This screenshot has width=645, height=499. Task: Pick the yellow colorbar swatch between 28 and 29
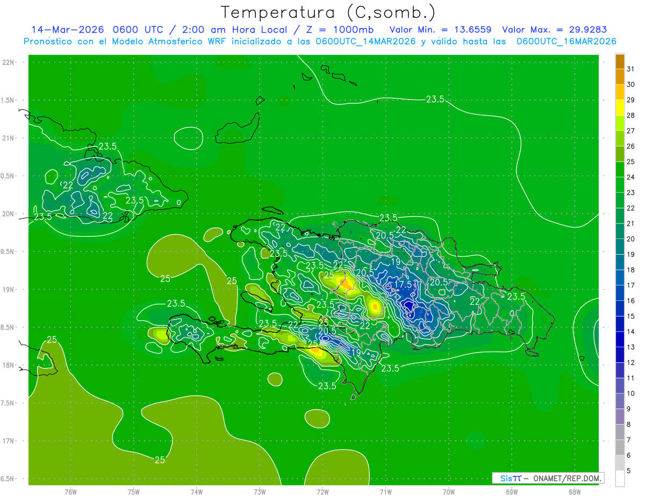[x=620, y=108]
